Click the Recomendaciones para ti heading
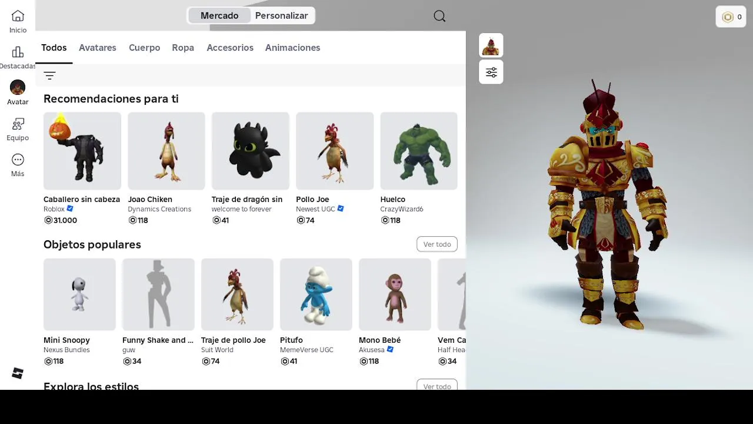Image resolution: width=753 pixels, height=424 pixels. [x=111, y=99]
